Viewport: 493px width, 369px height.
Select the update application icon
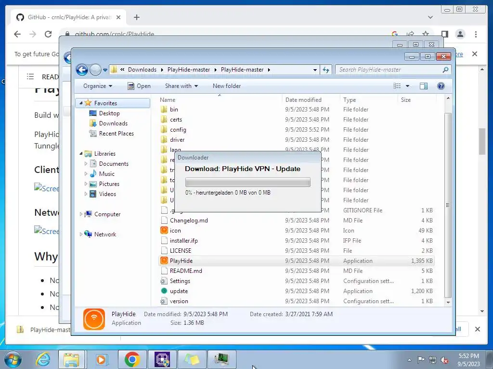pos(164,291)
